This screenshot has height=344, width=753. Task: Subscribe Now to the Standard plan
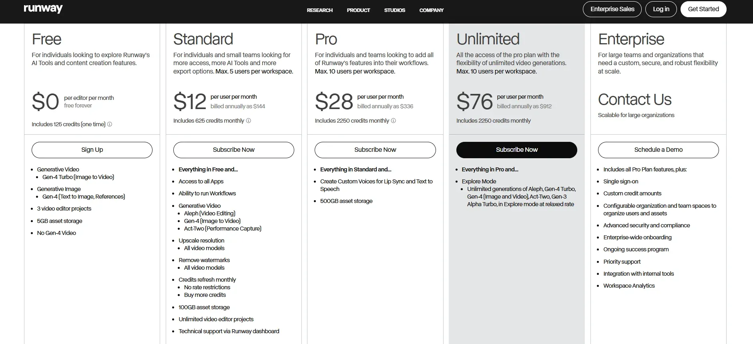(233, 150)
